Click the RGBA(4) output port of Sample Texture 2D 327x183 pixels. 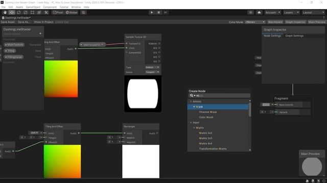click(x=159, y=44)
